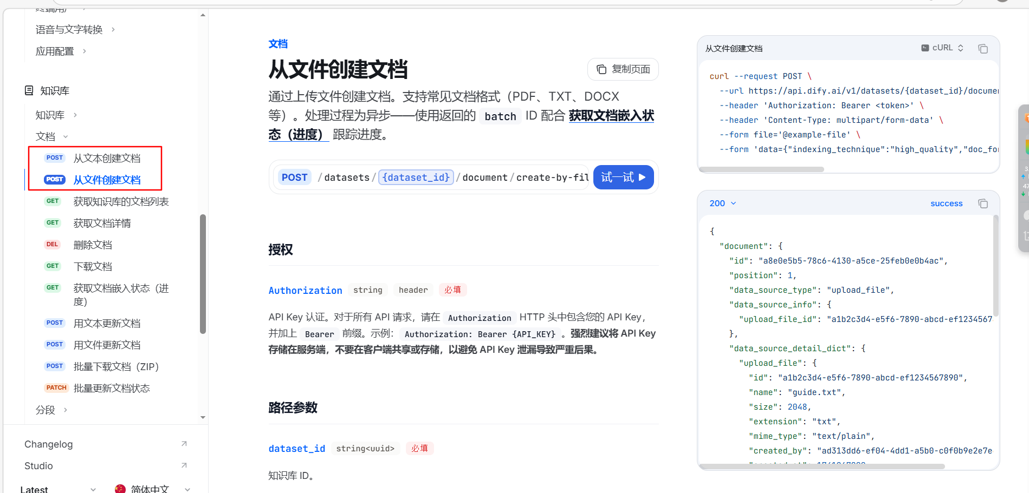1029x493 pixels.
Task: Click the dataset_id parameter name
Action: click(x=296, y=448)
